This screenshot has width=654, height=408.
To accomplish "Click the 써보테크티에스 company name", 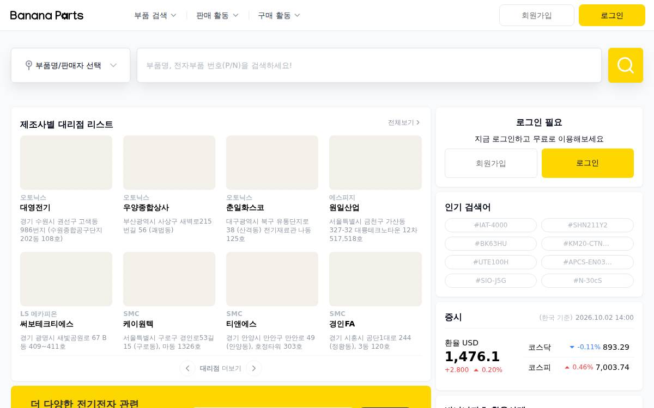I will coord(47,324).
